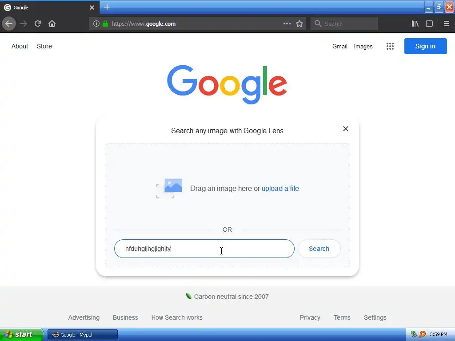455x341 pixels.
Task: Click the forward navigation arrow
Action: tap(24, 24)
